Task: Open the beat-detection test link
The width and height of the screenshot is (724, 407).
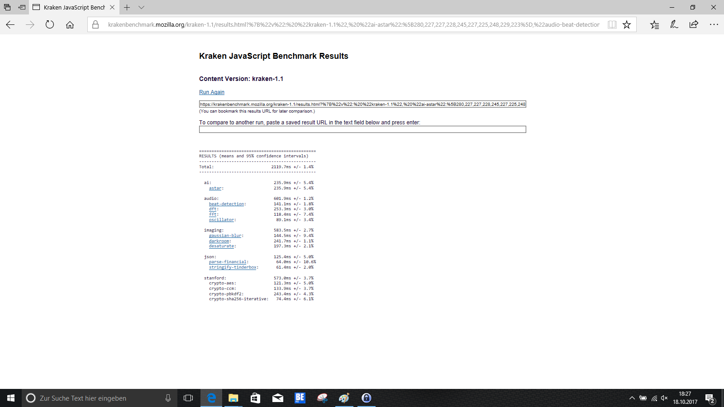Action: pos(227,204)
